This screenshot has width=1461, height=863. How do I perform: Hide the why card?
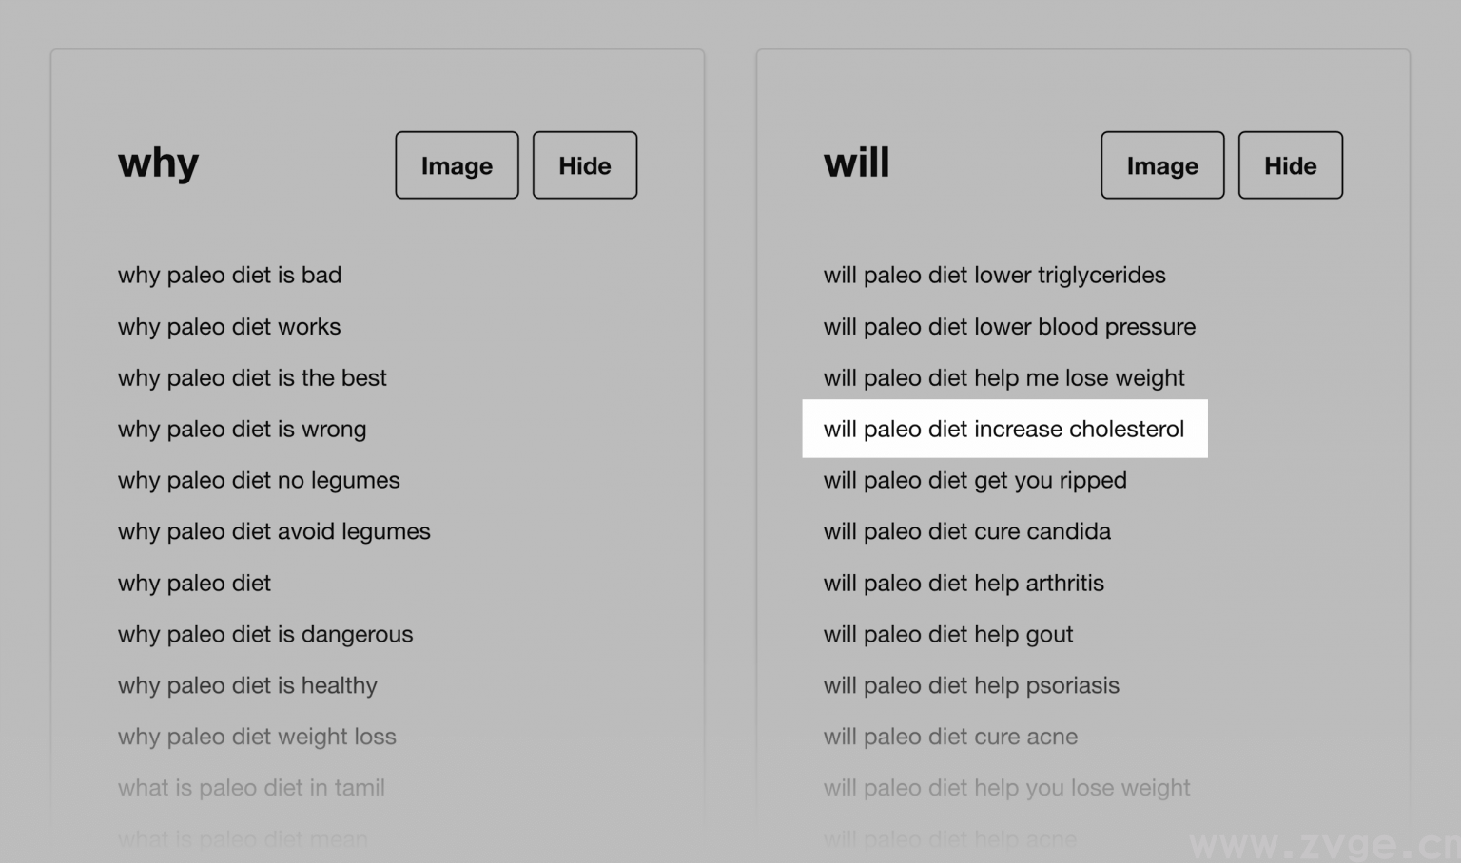[x=584, y=165]
